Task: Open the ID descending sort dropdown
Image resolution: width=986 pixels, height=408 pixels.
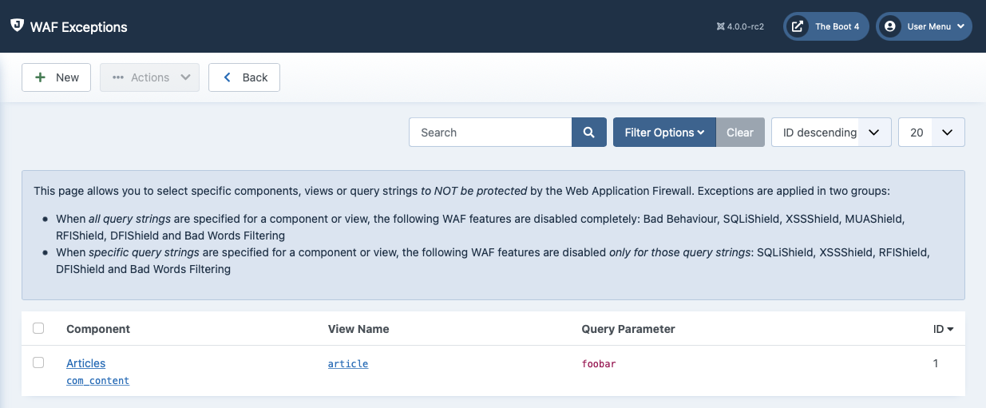Action: [x=830, y=133]
